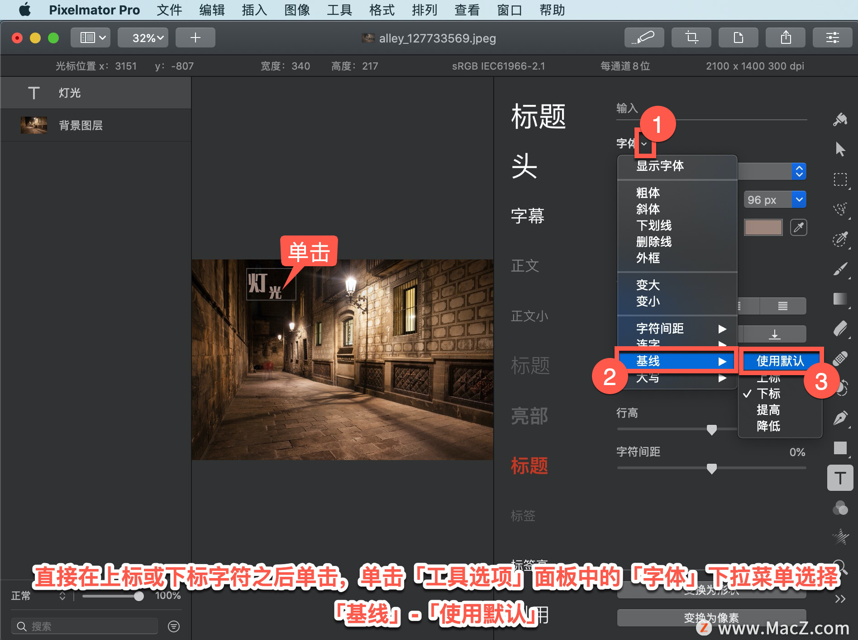This screenshot has height=640, width=858.
Task: Open the 文件 menu
Action: click(x=169, y=10)
